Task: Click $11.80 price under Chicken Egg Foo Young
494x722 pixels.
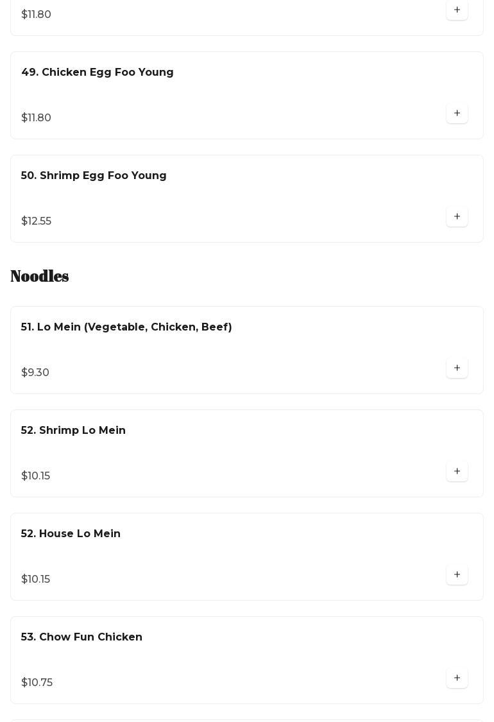Action: point(36,118)
